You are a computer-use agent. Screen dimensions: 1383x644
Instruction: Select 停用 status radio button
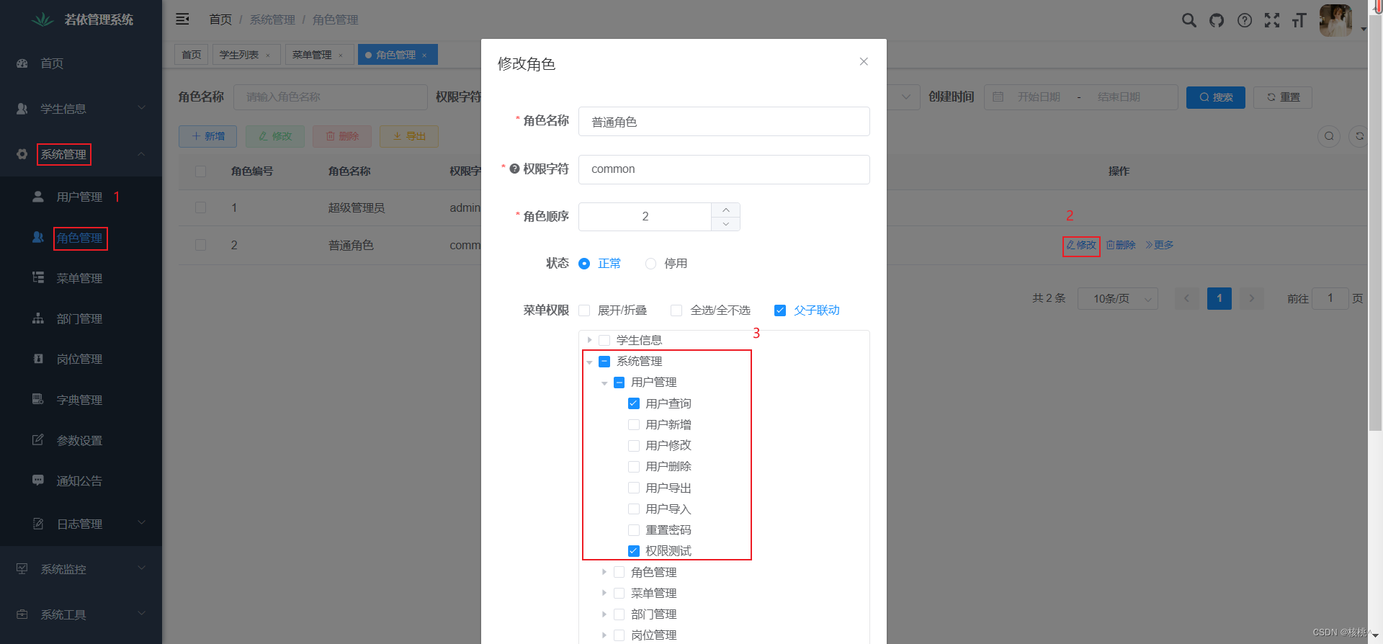[x=650, y=264]
